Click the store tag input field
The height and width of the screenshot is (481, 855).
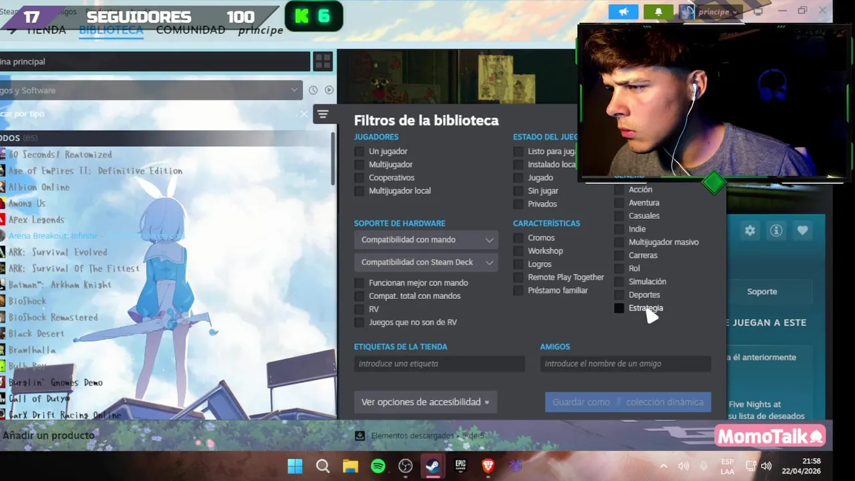[440, 364]
